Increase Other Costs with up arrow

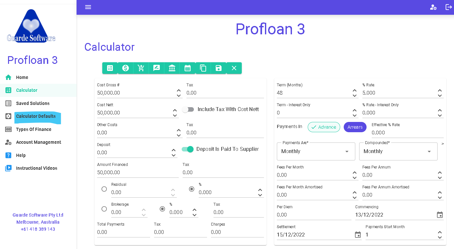click(x=179, y=131)
